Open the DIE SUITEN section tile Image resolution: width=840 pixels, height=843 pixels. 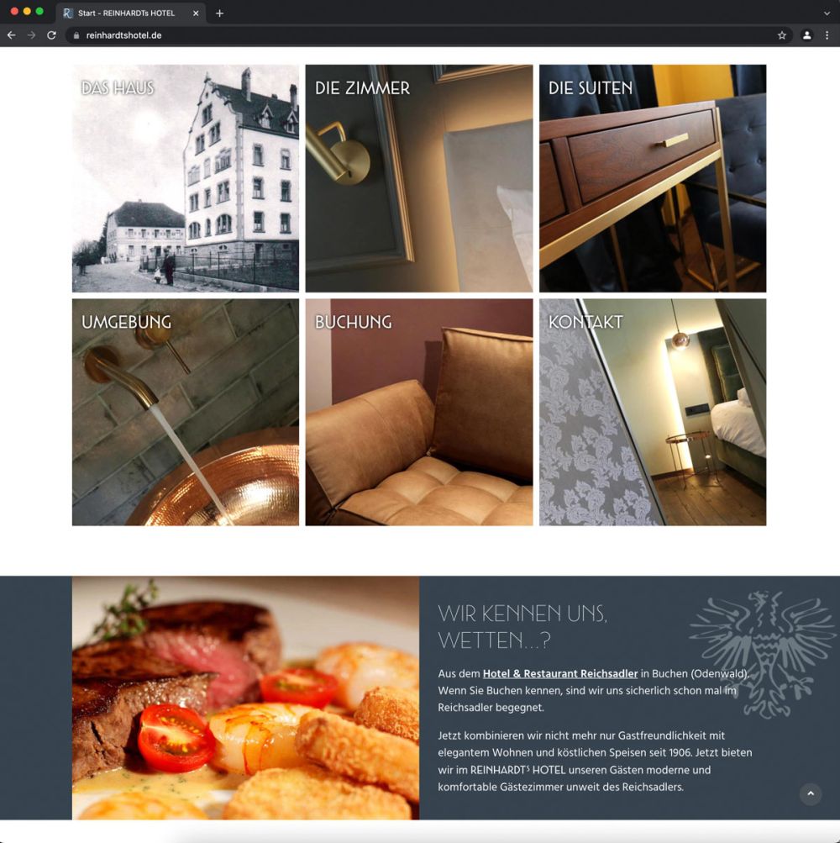(x=653, y=177)
